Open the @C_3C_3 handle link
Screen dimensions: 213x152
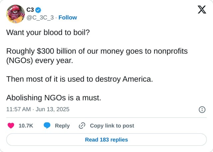40,17
